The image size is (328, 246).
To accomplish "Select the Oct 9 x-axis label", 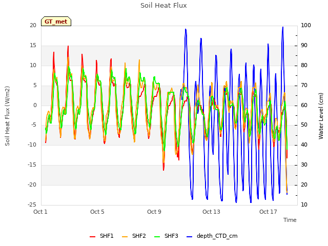I will click(154, 212).
